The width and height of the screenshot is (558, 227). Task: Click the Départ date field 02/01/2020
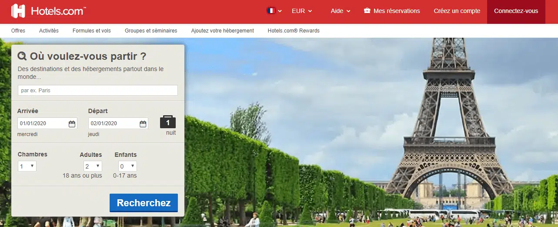pos(118,123)
